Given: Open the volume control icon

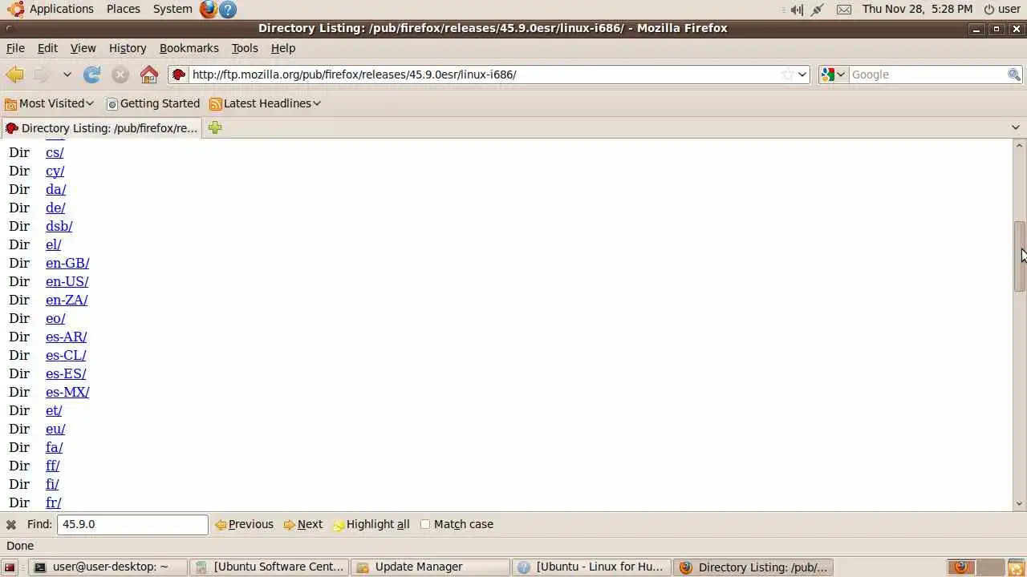Looking at the screenshot, I should [796, 10].
